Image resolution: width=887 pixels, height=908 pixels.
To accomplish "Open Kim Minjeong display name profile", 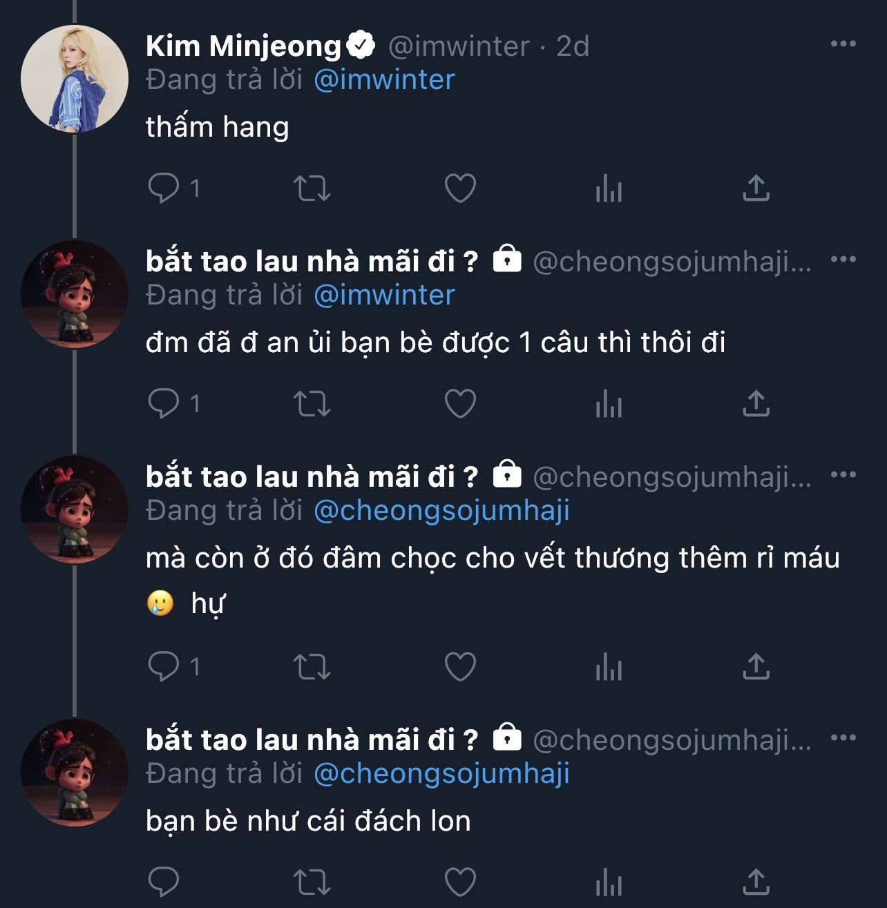I will (244, 46).
